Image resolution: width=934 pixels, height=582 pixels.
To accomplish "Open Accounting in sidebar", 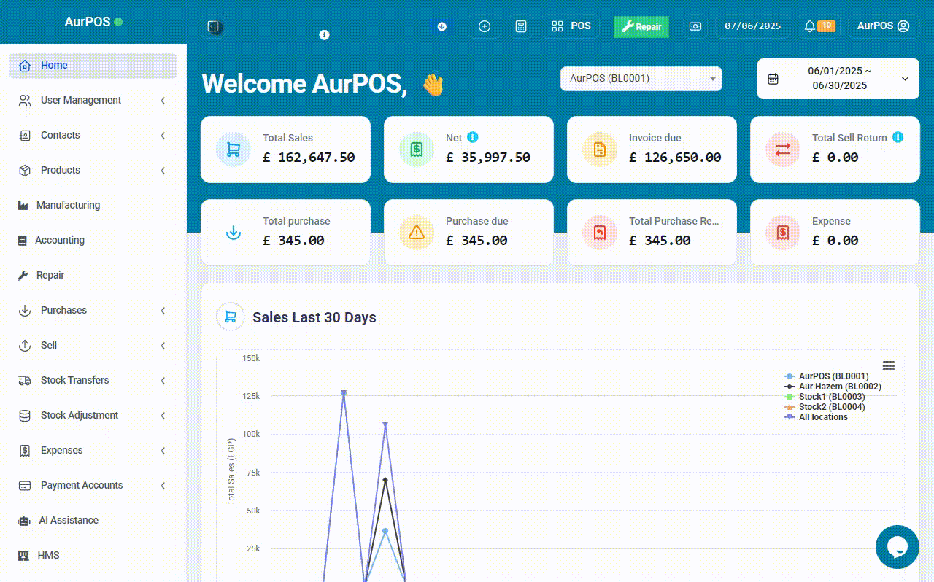I will (93, 240).
